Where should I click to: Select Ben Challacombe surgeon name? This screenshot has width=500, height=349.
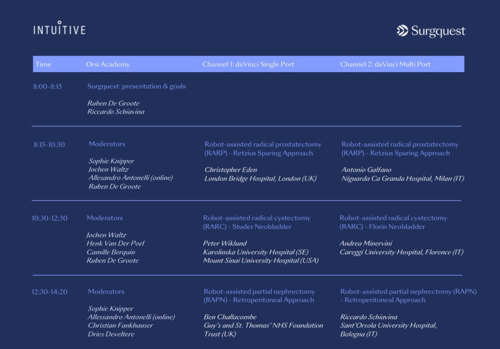coord(230,317)
